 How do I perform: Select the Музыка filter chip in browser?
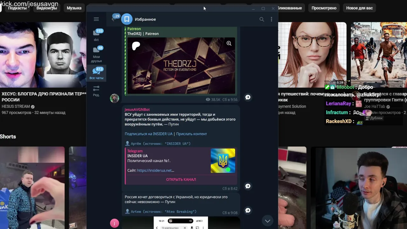[x=74, y=8]
